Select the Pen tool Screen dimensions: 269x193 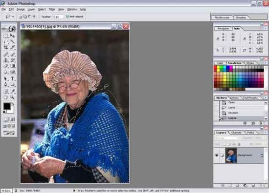point(6,85)
